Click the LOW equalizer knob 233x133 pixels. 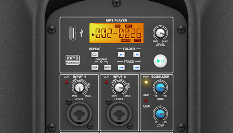[160, 114]
